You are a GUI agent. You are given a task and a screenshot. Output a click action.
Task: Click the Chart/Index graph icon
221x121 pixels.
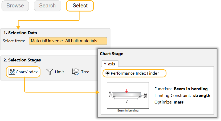[x=12, y=72]
